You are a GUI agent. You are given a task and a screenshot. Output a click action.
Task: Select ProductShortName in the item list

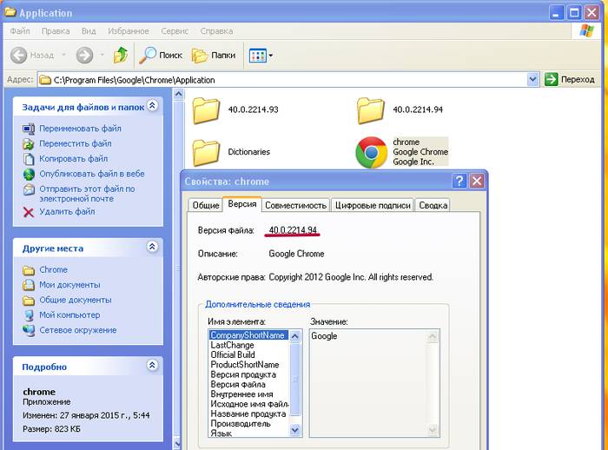[x=248, y=365]
